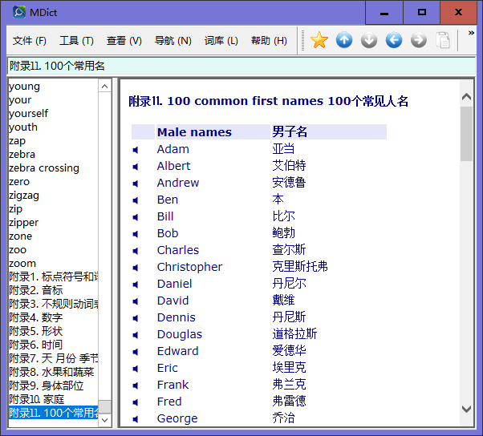Viewport: 483px width, 436px height.
Task: Click the search input field
Action: [x=241, y=66]
